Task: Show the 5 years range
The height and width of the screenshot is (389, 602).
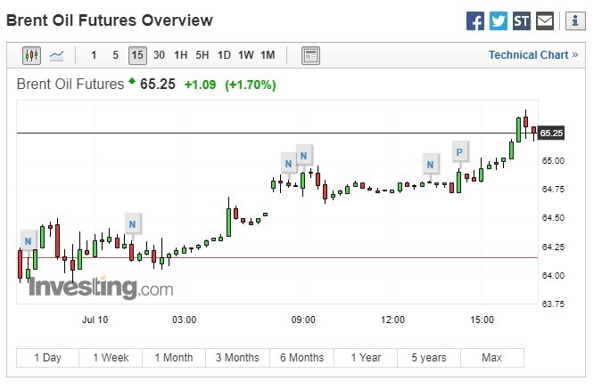Action: [429, 358]
